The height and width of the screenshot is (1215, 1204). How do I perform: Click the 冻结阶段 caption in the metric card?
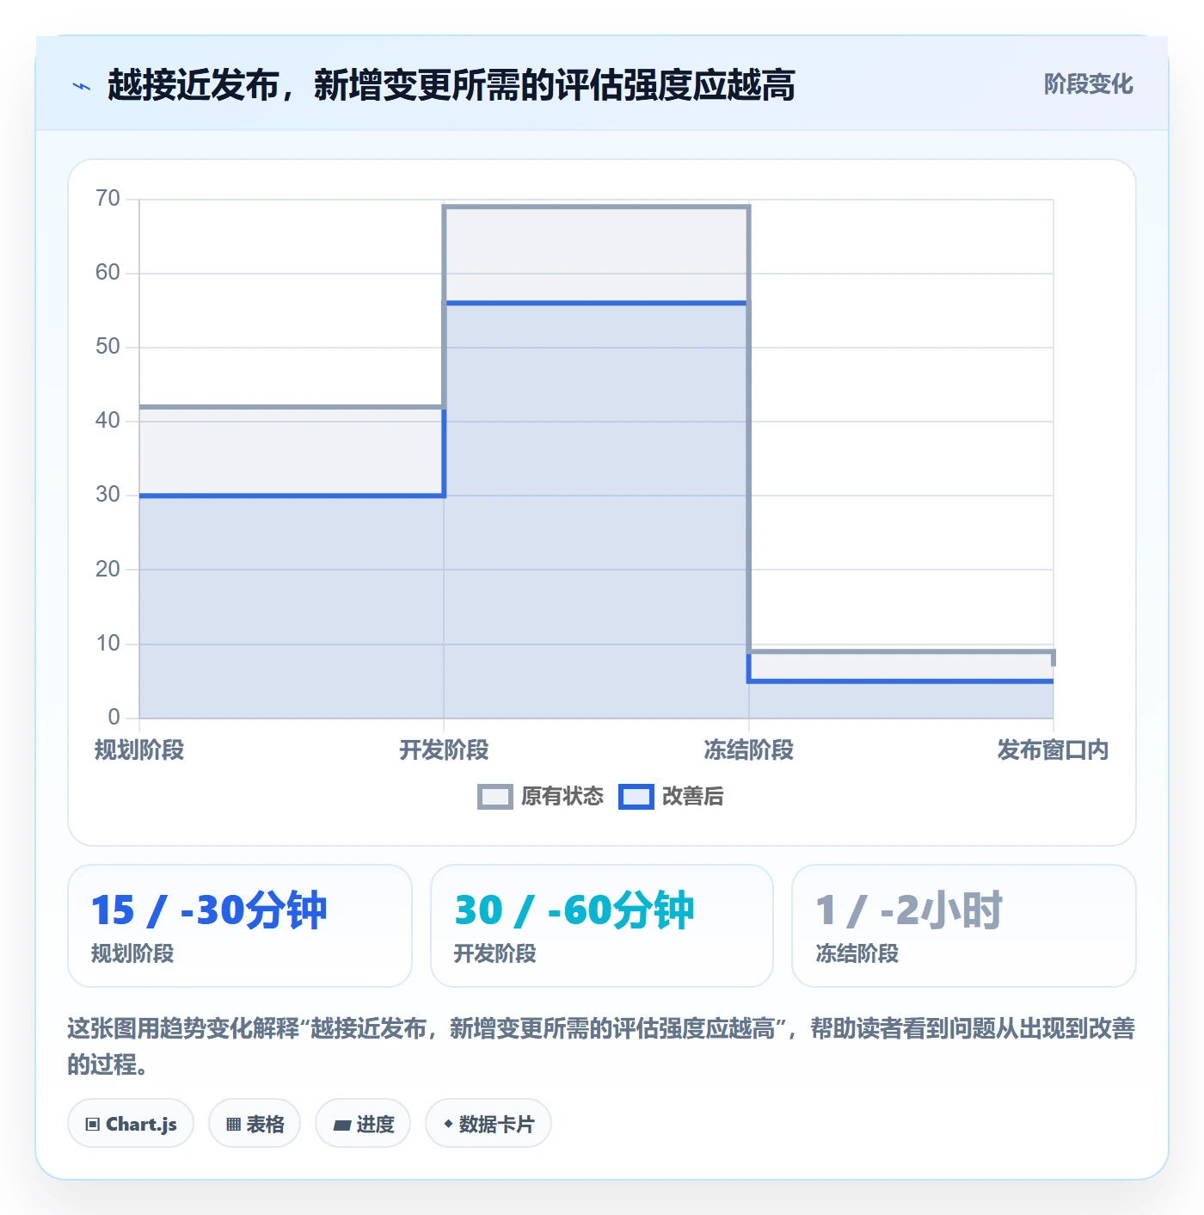click(x=857, y=953)
